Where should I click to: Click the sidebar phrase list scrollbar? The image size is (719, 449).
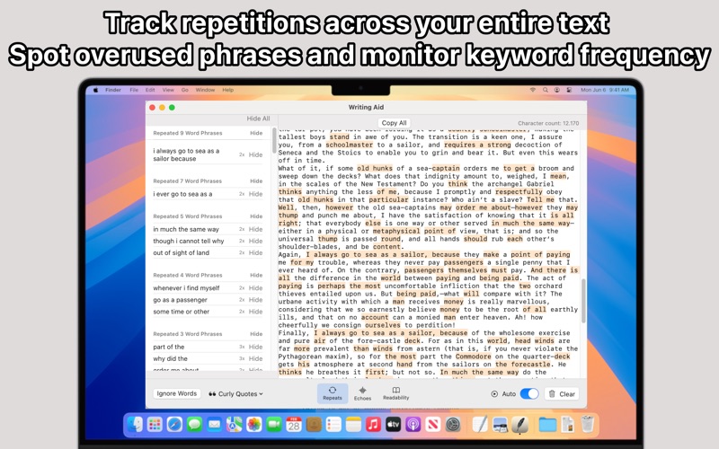tap(274, 140)
